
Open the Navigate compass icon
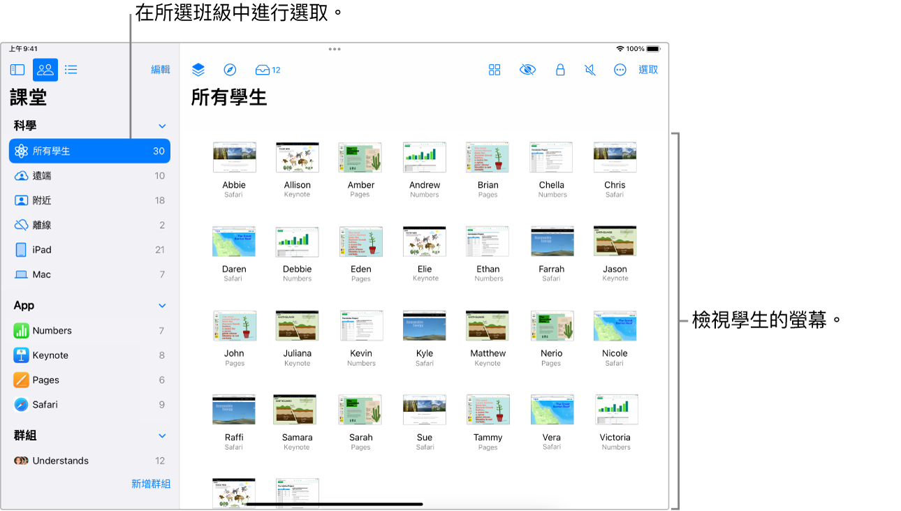click(230, 70)
